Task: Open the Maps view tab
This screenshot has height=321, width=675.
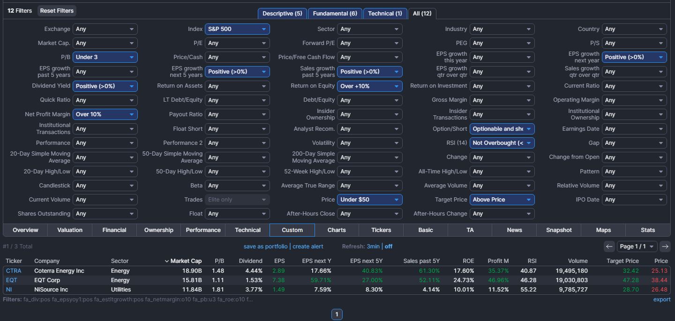Action: coord(603,230)
